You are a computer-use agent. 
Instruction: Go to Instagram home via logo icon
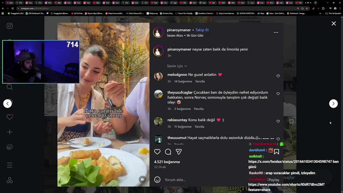pyautogui.click(x=10, y=26)
